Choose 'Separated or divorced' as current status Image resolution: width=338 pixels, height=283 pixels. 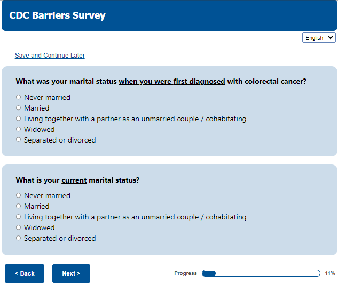coord(19,238)
